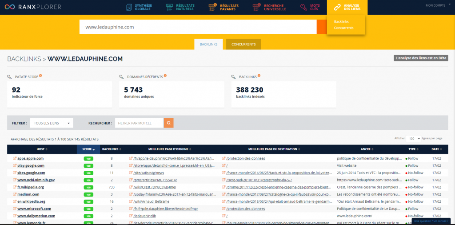Screen dimensions: 455x225
Task: Select backlinks count 733
Action: (112, 187)
